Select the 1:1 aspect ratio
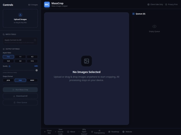 click(20, 57)
